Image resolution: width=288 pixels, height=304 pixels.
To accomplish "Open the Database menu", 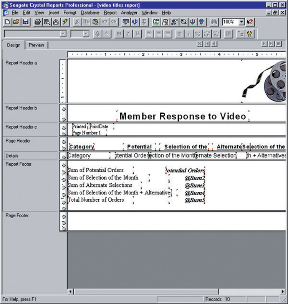I will click(x=90, y=13).
